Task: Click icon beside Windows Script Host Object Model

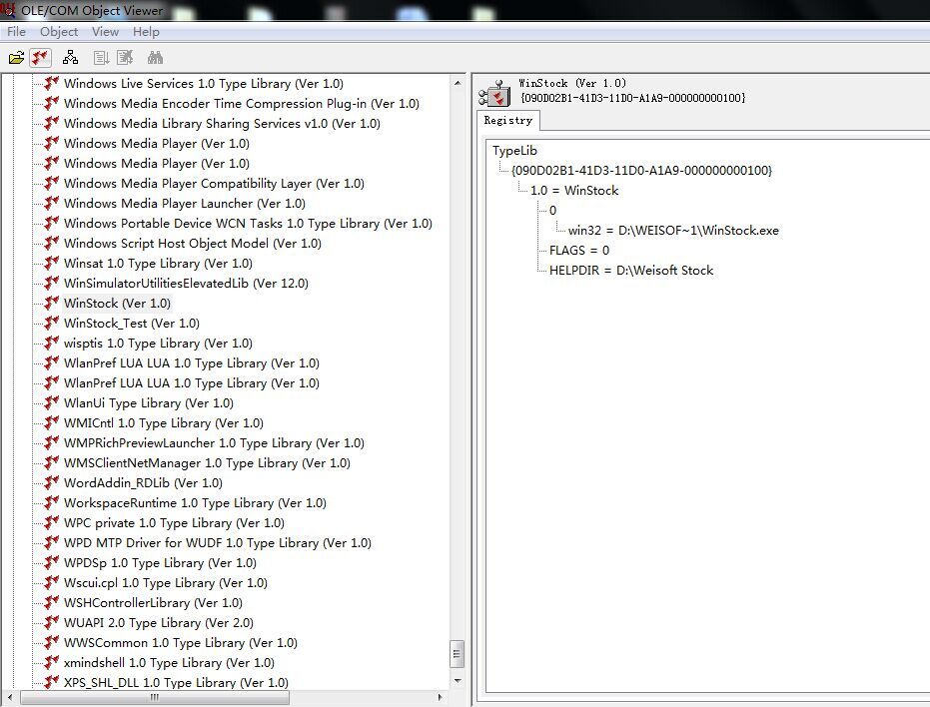Action: click(x=52, y=244)
